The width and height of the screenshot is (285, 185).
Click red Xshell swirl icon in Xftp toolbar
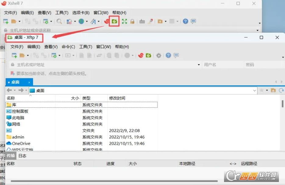141,55
